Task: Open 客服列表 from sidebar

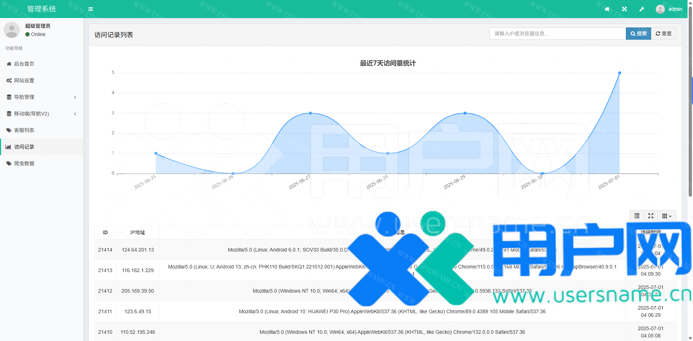Action: tap(24, 130)
